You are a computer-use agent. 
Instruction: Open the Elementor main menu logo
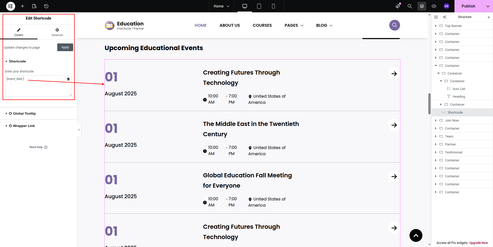pos(11,6)
